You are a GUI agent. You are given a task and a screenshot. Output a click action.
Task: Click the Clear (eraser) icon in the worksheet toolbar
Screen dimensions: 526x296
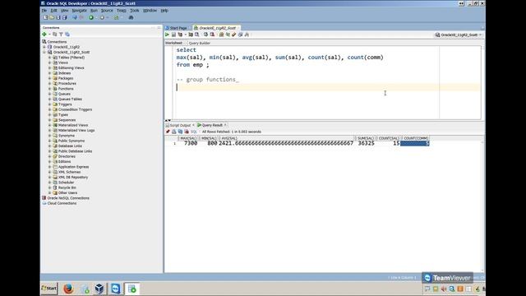pos(234,35)
